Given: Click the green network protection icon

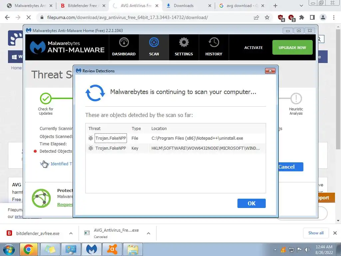Looking at the screenshot, I should (41, 198).
